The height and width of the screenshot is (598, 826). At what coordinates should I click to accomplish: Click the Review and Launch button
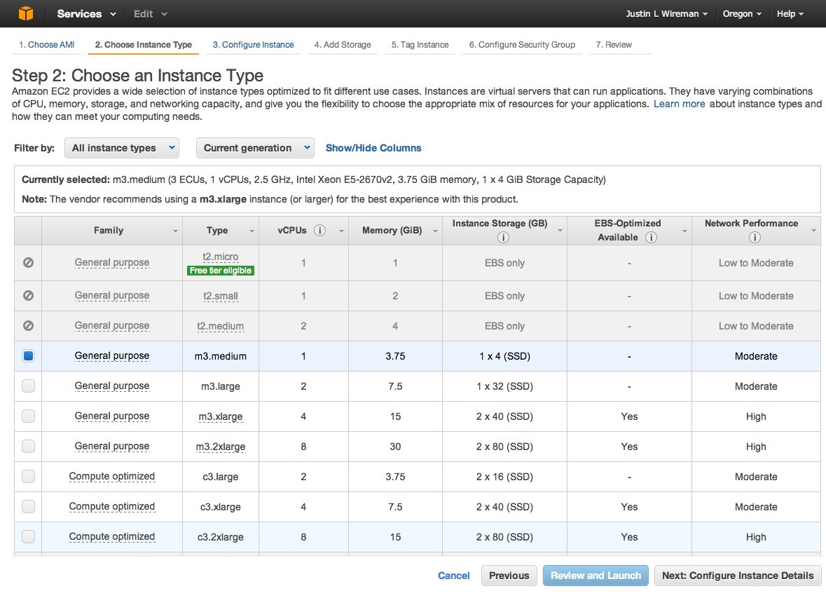pyautogui.click(x=596, y=576)
